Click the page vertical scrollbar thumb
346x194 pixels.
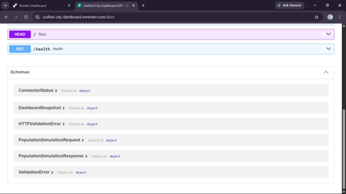tap(344, 149)
